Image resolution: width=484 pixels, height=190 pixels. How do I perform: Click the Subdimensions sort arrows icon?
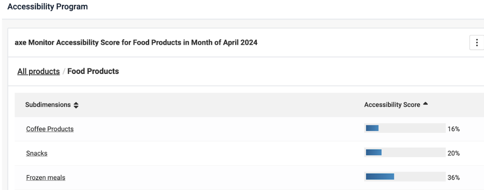pyautogui.click(x=76, y=105)
